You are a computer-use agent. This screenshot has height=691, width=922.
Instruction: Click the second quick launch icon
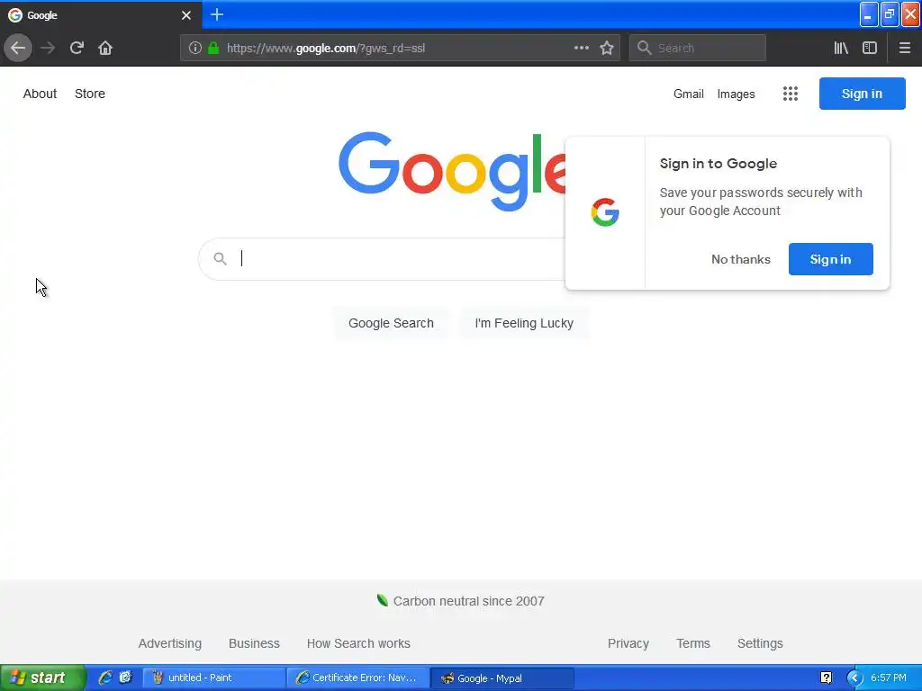point(125,678)
